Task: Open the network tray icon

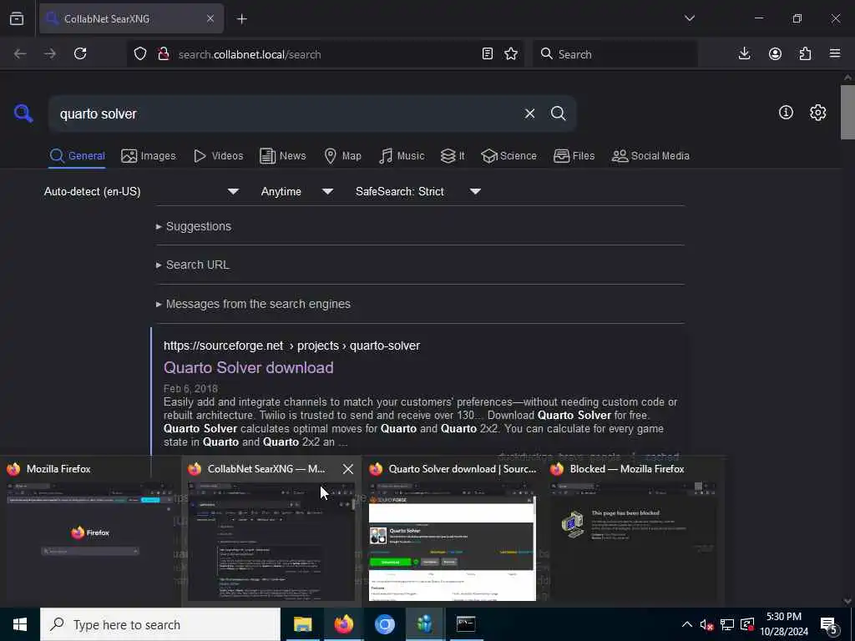Action: coord(727,624)
